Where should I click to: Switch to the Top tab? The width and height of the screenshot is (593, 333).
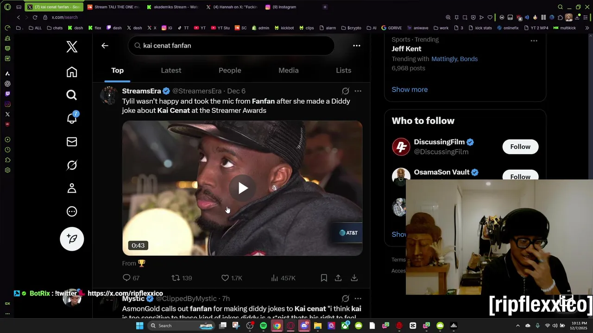tap(117, 70)
